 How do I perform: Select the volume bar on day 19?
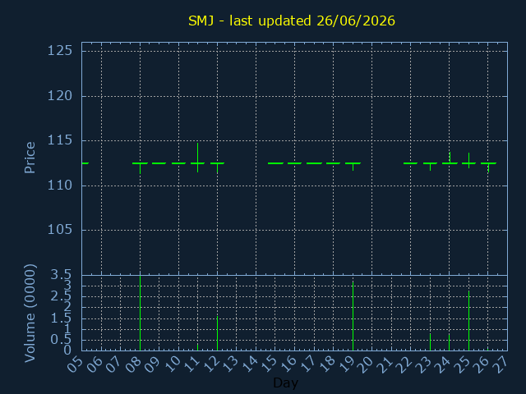pyautogui.click(x=353, y=316)
